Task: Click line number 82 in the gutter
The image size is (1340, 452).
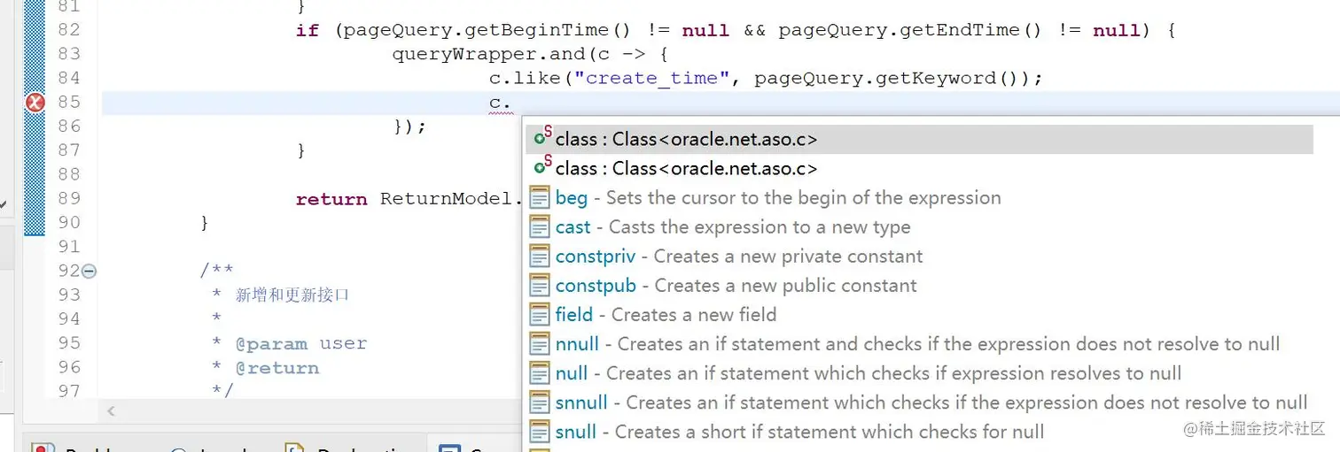Action: [69, 30]
